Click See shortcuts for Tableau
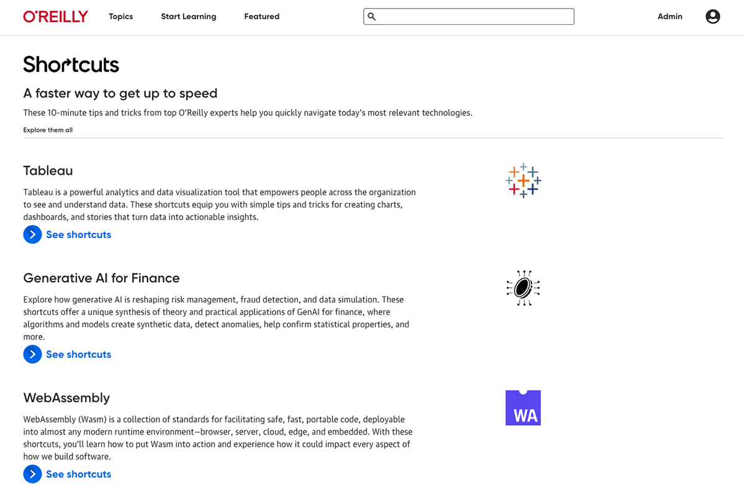Screen dimensions: 745x491 coord(79,234)
